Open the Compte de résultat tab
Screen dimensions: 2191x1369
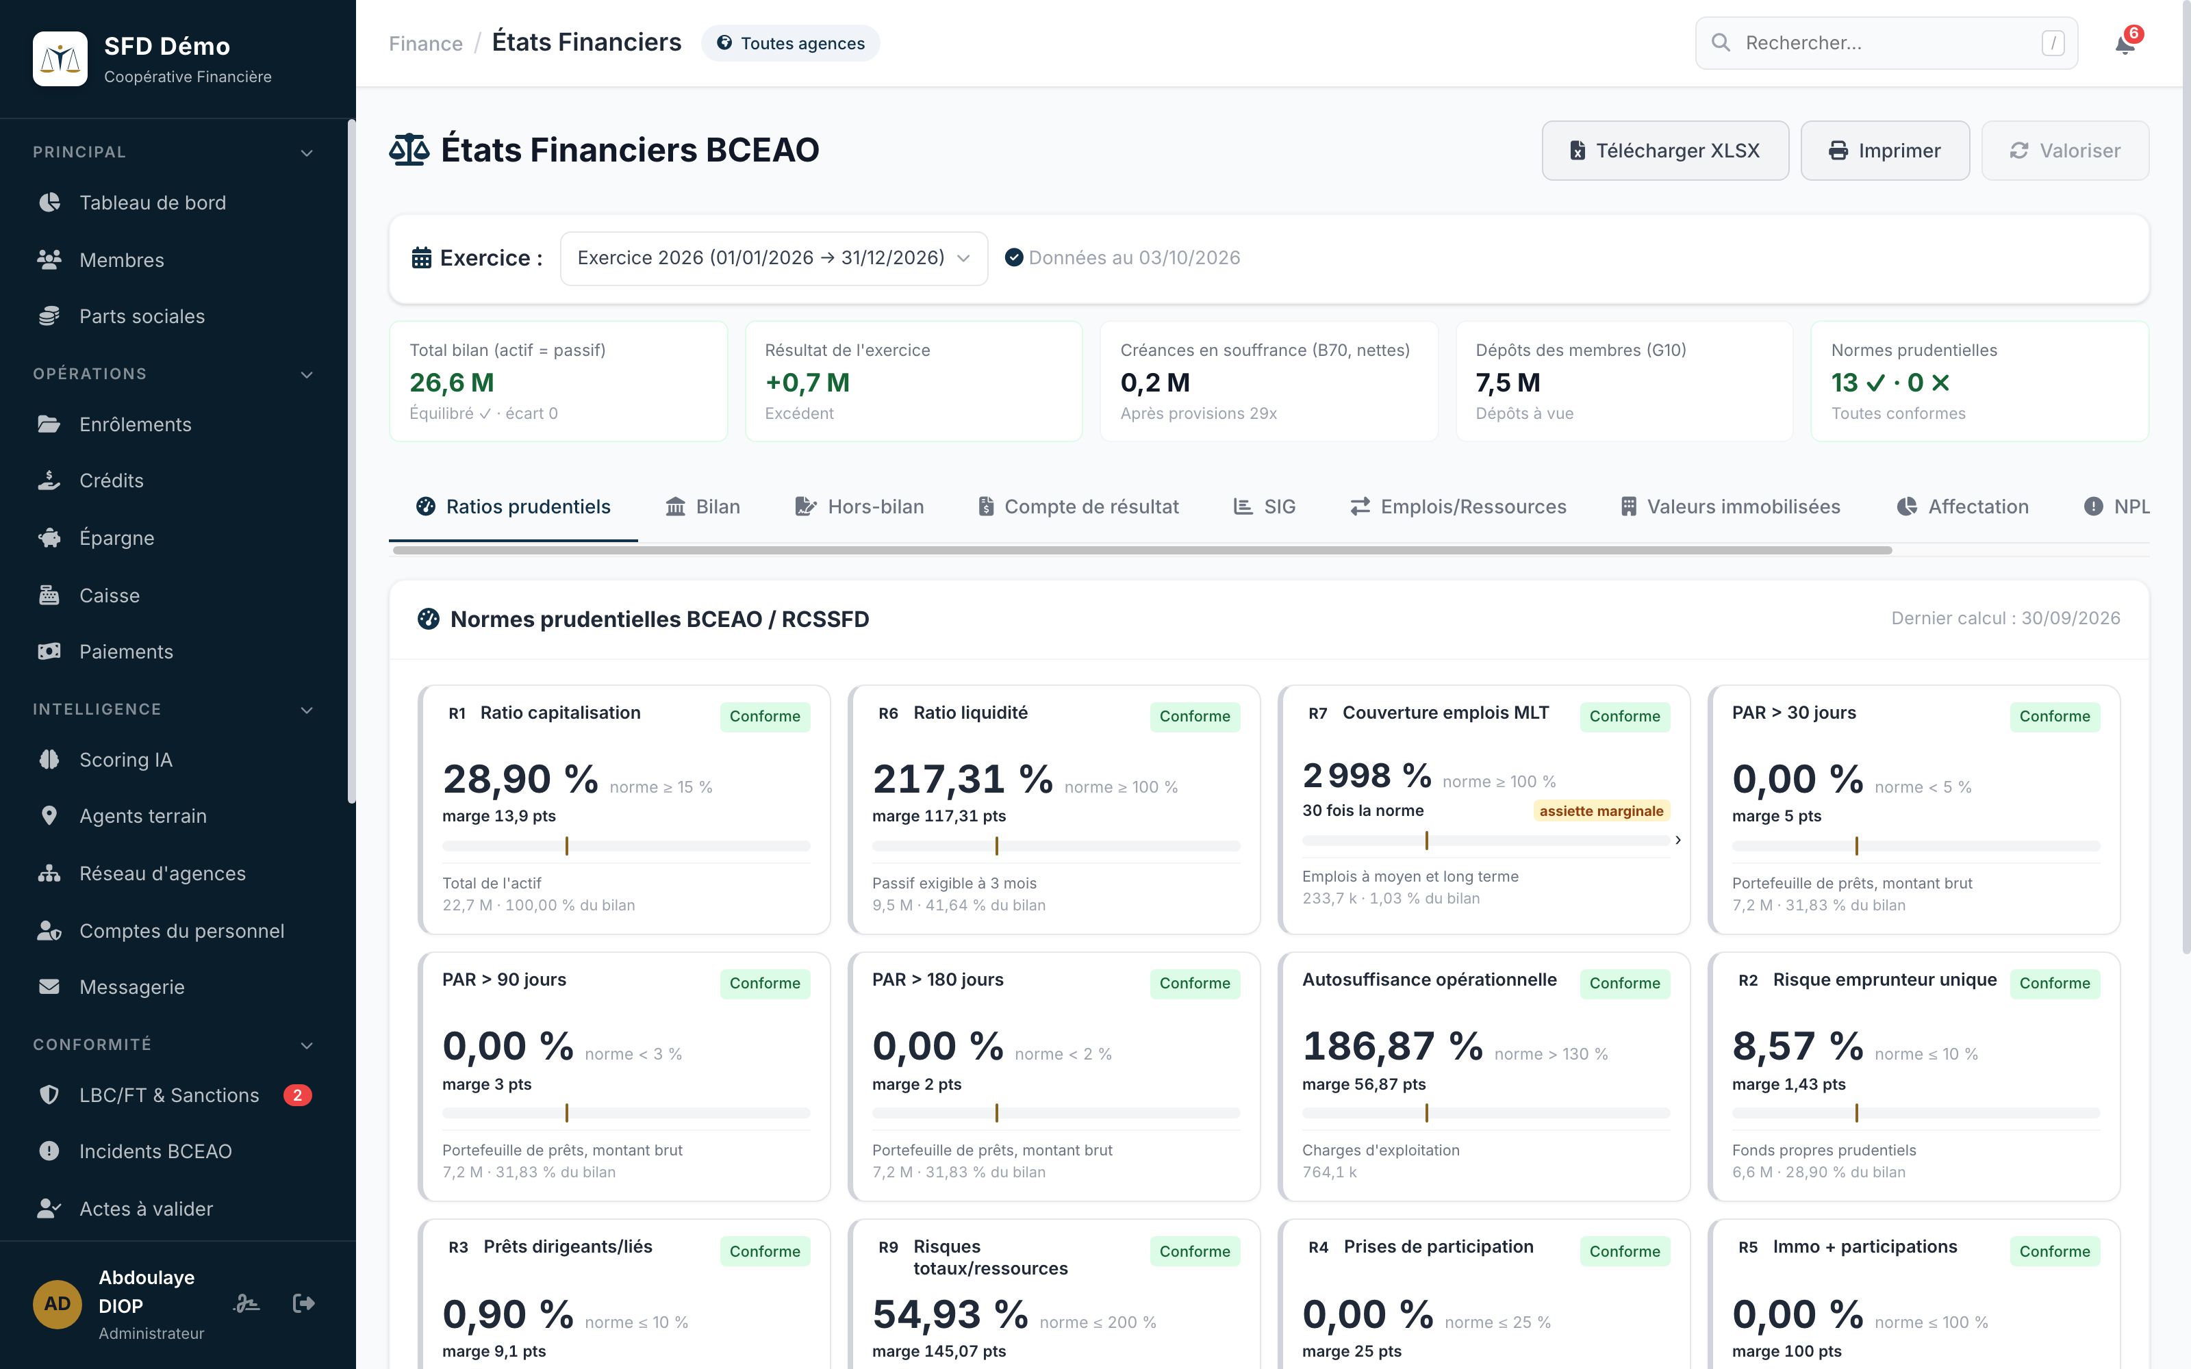point(1078,507)
